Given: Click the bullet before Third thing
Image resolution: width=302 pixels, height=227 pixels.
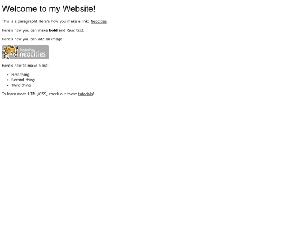Looking at the screenshot, I should (x=8, y=85).
